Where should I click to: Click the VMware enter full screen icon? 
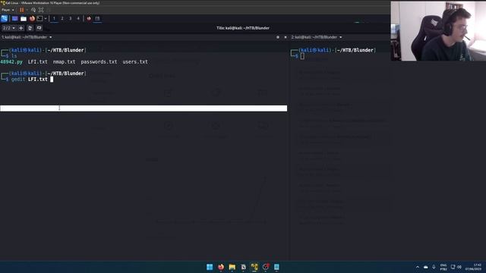coord(41,10)
